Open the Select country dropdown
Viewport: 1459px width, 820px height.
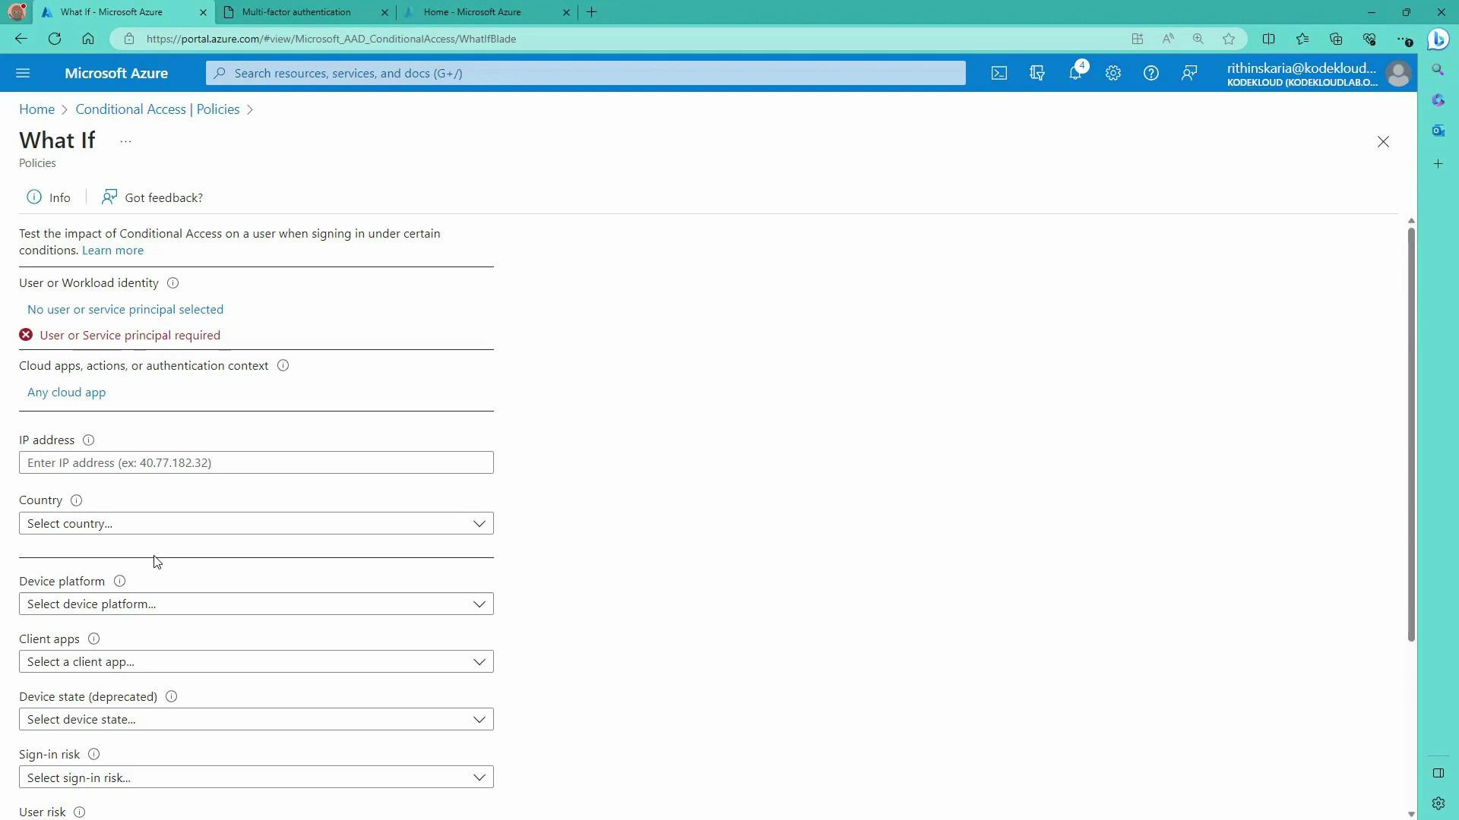click(x=255, y=523)
